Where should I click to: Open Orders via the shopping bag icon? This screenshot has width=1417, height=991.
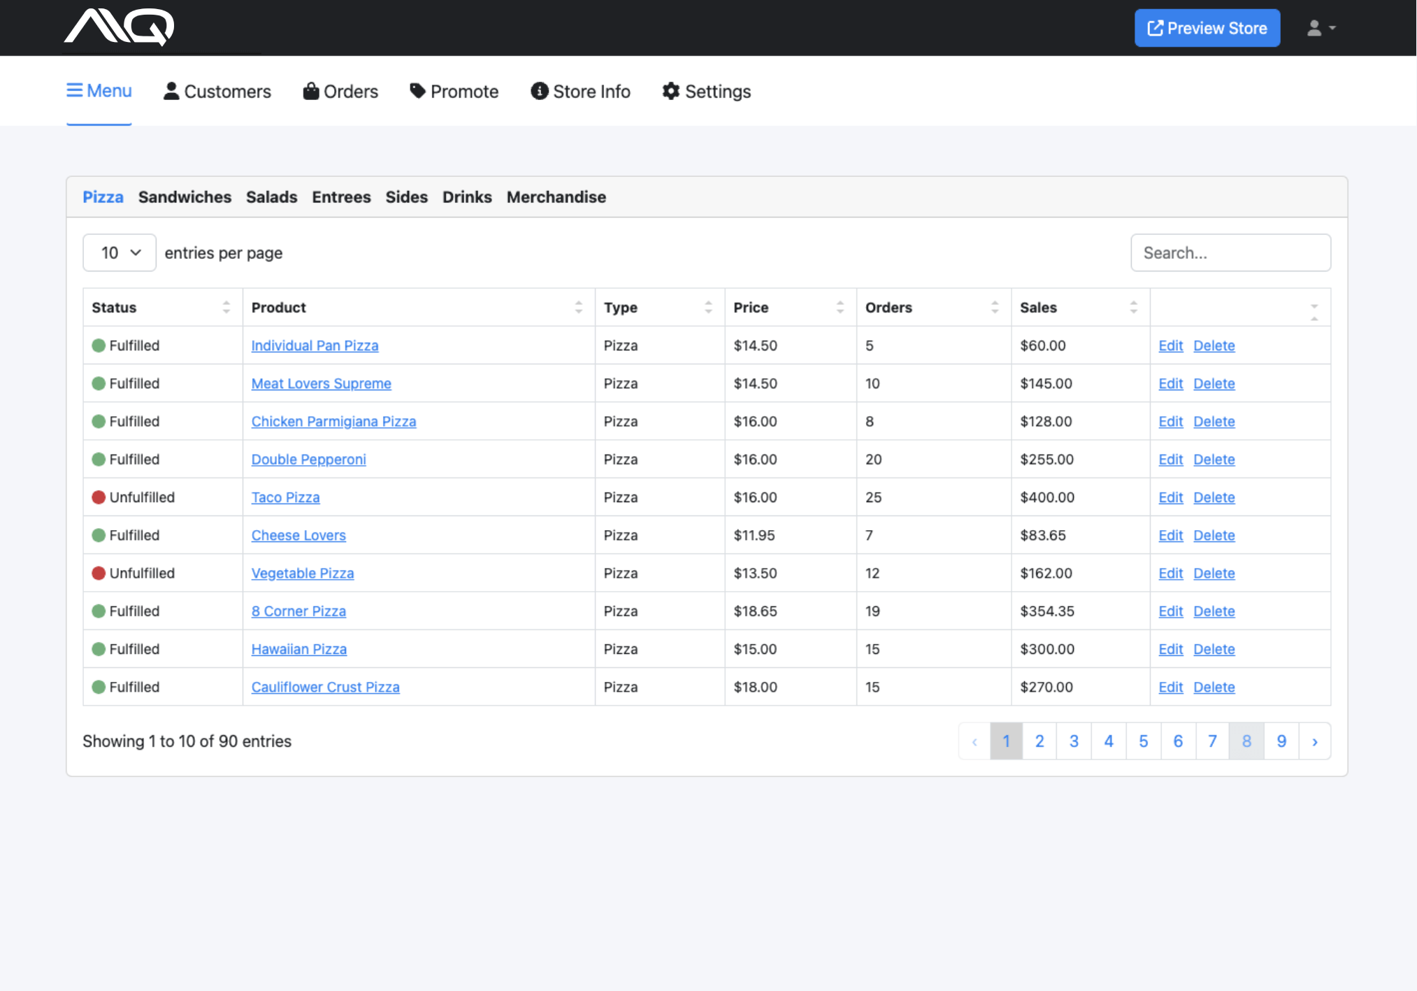(310, 91)
